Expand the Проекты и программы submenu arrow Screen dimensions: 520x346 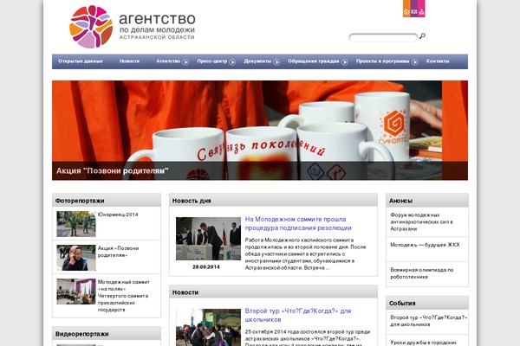point(414,62)
